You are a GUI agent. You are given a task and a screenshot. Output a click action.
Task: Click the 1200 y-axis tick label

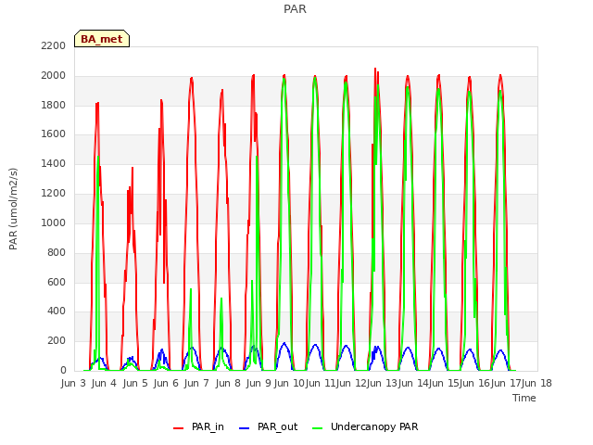point(54,194)
